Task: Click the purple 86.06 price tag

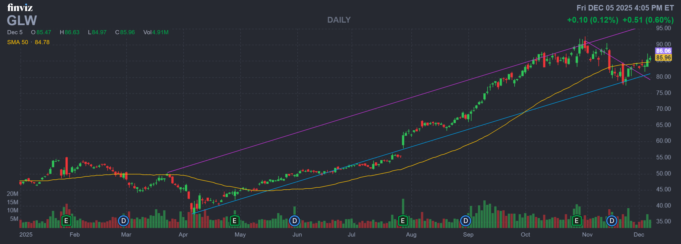Action: pos(663,51)
